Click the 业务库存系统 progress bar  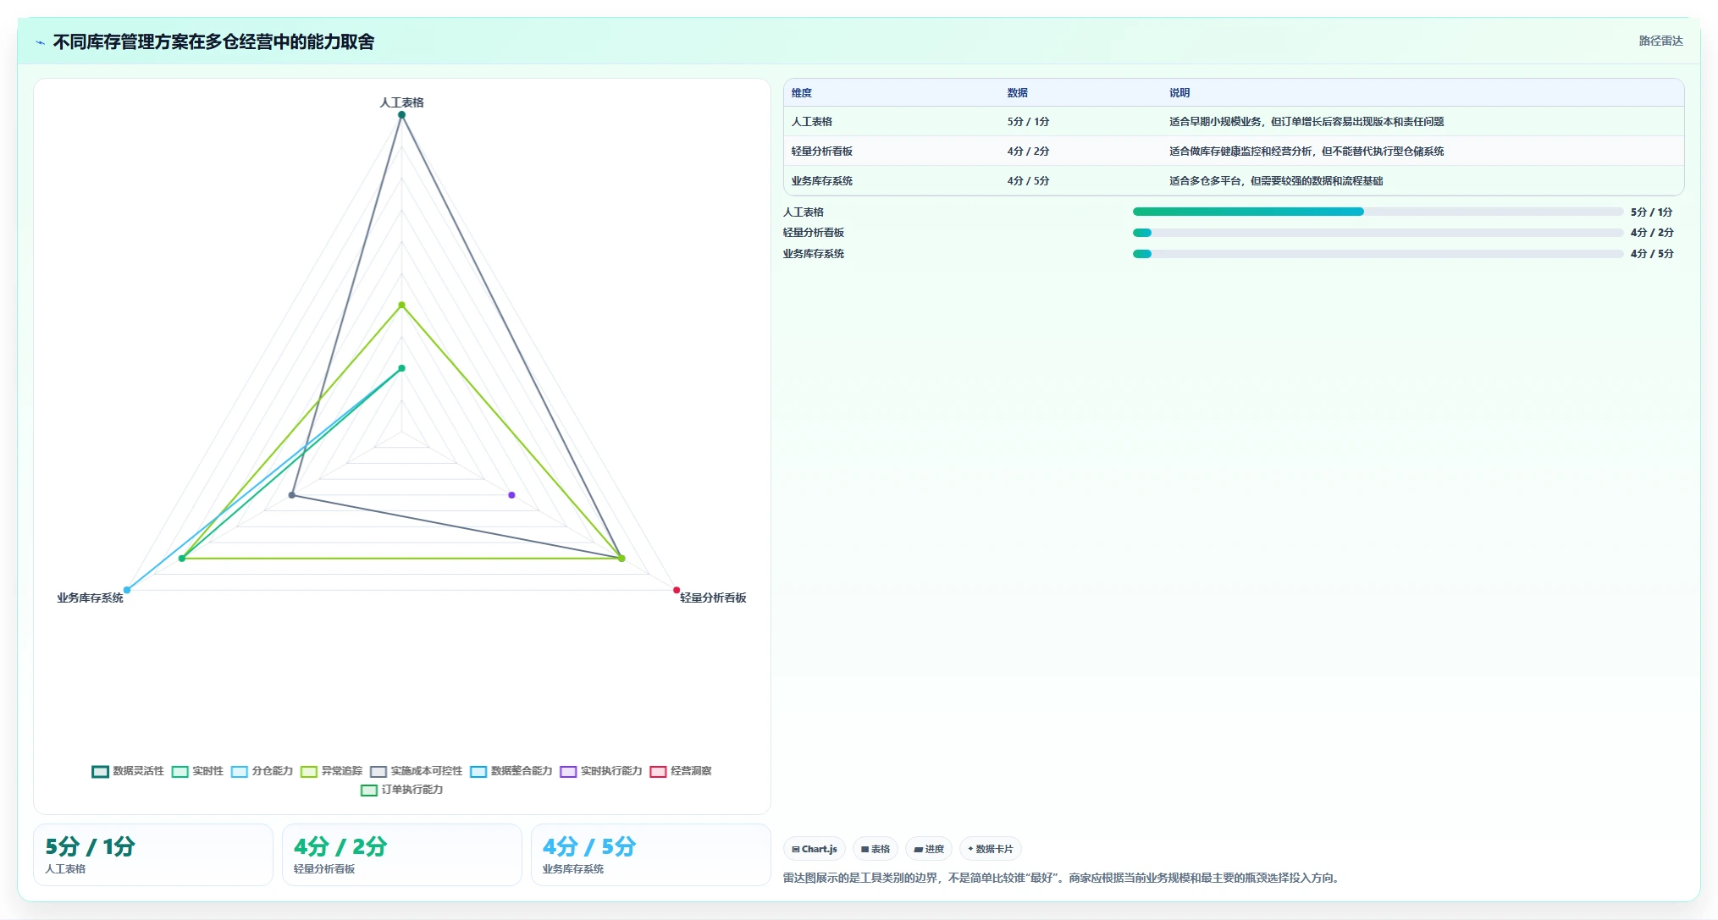click(x=1378, y=254)
